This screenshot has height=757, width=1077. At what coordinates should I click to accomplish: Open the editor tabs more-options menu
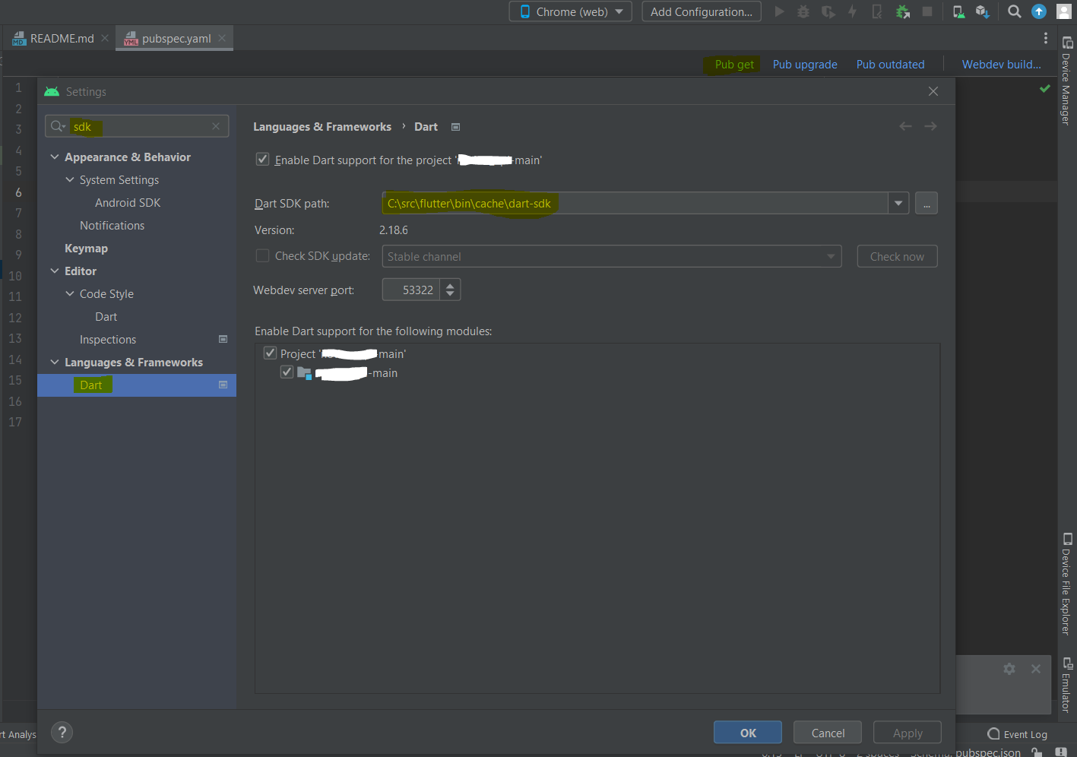coord(1046,38)
